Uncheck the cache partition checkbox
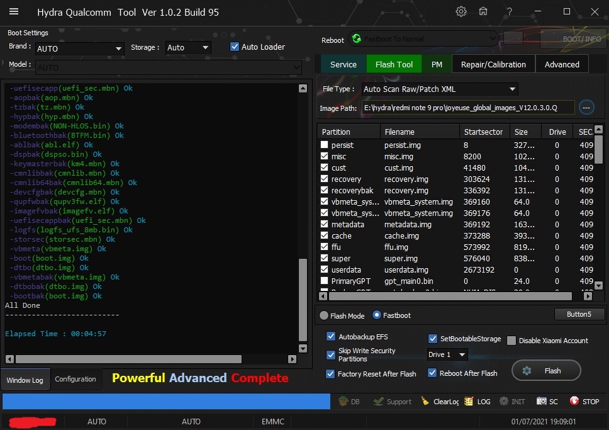 point(324,235)
